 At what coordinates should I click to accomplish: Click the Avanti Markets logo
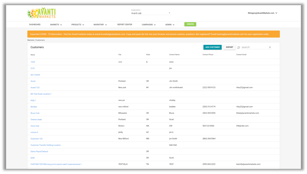click(x=42, y=13)
